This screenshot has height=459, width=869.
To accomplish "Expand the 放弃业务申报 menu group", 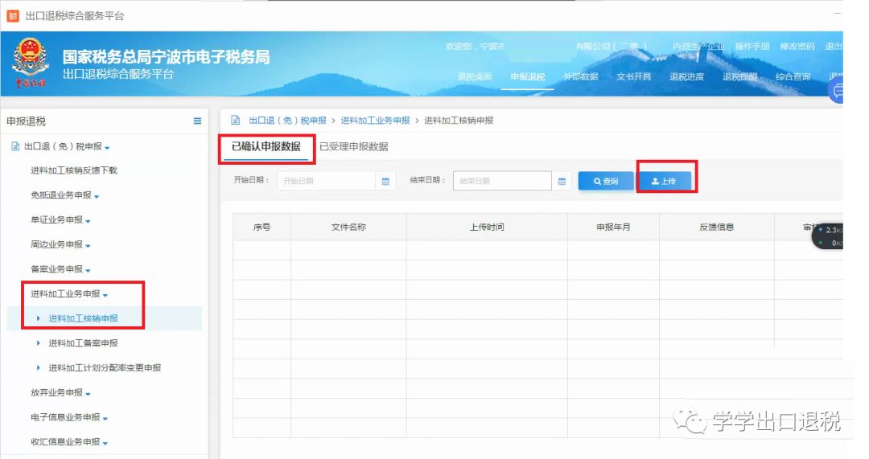I will click(89, 394).
